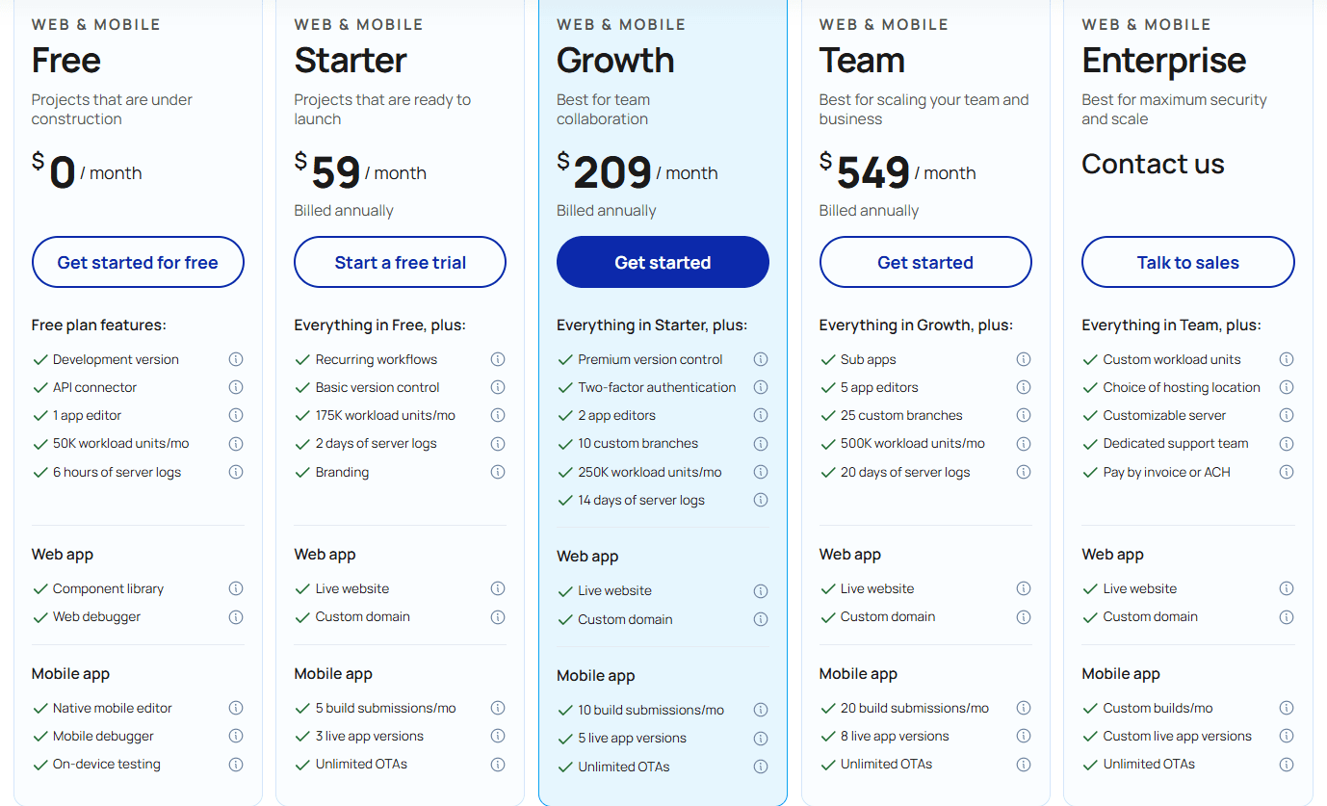
Task: View details icon for Sub apps
Action: point(1023,359)
